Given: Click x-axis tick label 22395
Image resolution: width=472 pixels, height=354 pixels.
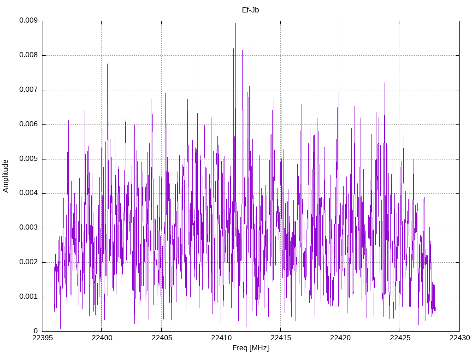Looking at the screenshot, I should (x=42, y=338).
